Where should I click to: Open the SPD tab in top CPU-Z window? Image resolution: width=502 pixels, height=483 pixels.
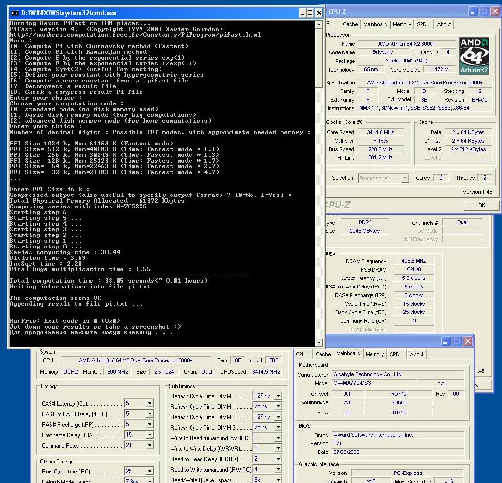[x=422, y=24]
